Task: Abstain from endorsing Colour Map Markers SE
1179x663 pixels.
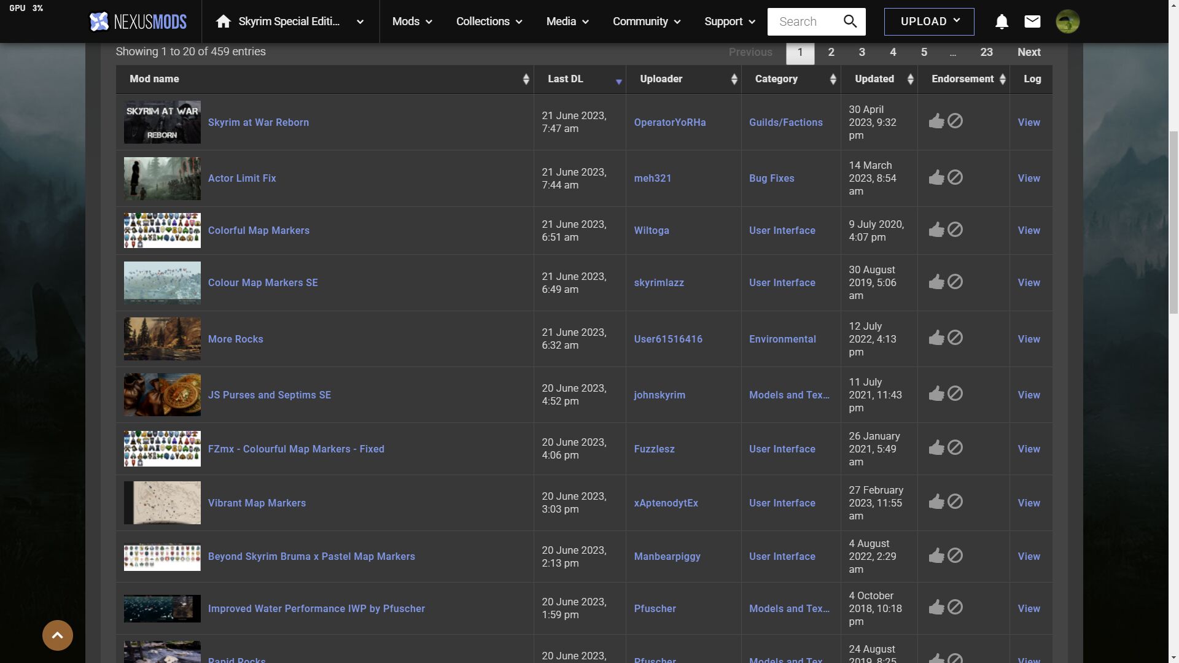Action: pyautogui.click(x=955, y=282)
